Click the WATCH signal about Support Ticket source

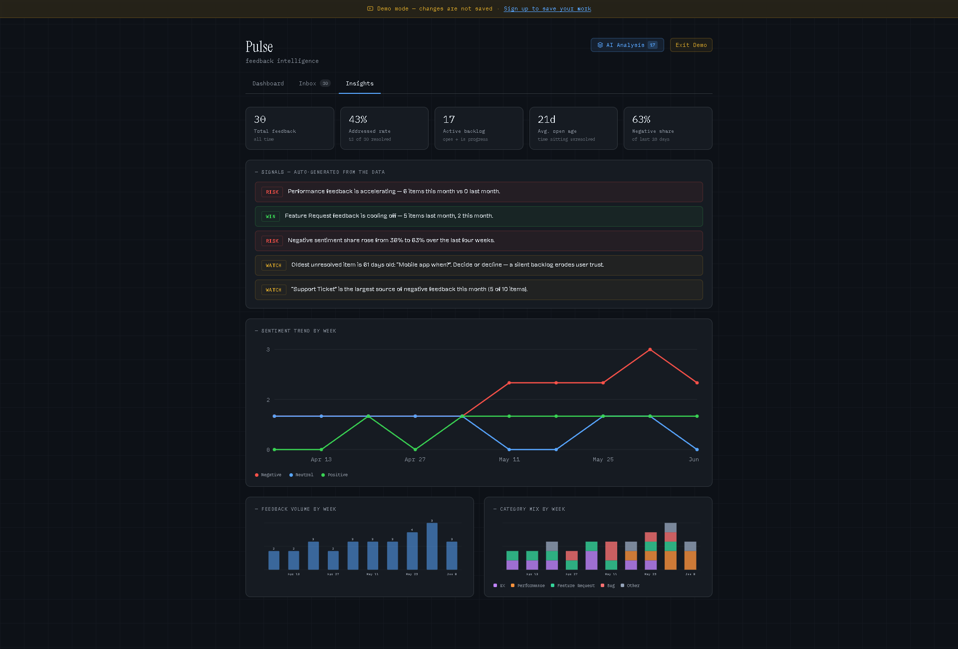pos(479,290)
